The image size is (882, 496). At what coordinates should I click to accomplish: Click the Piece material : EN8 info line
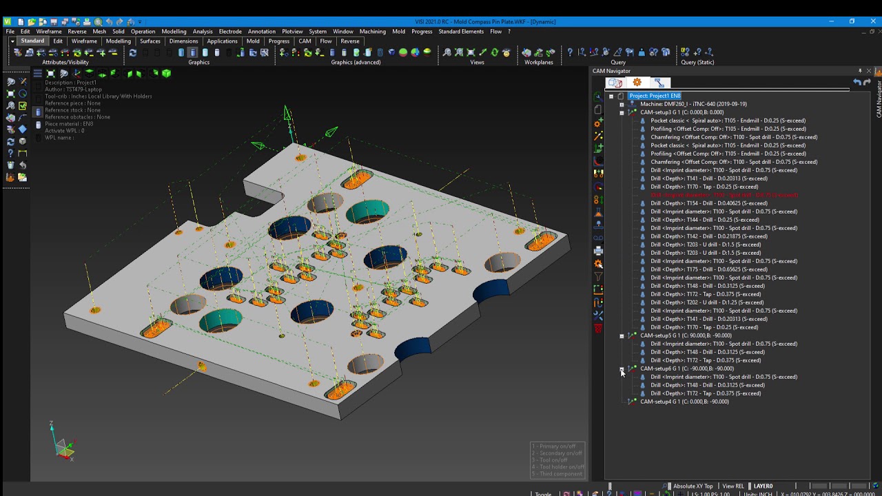point(69,124)
